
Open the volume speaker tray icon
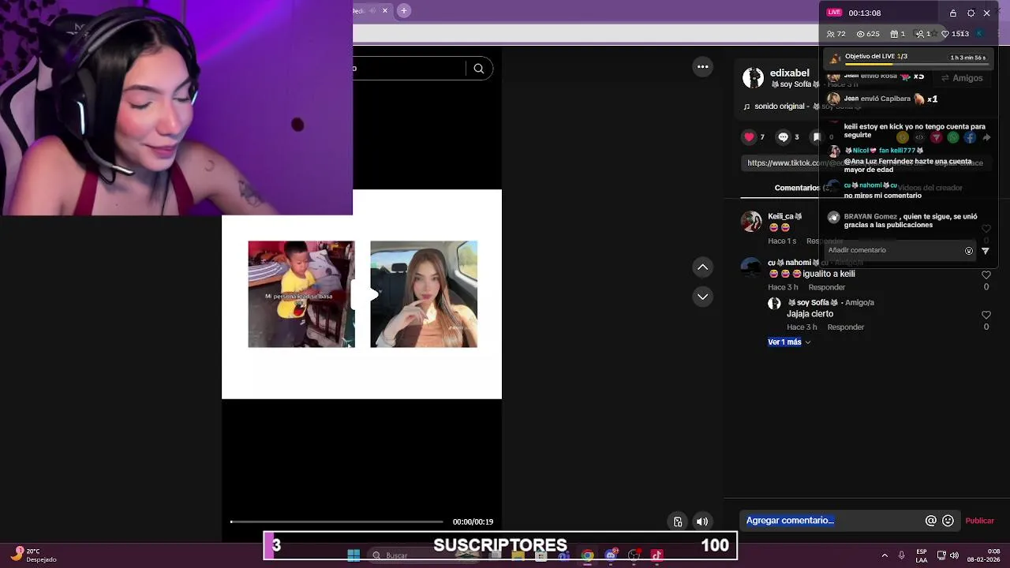click(954, 555)
